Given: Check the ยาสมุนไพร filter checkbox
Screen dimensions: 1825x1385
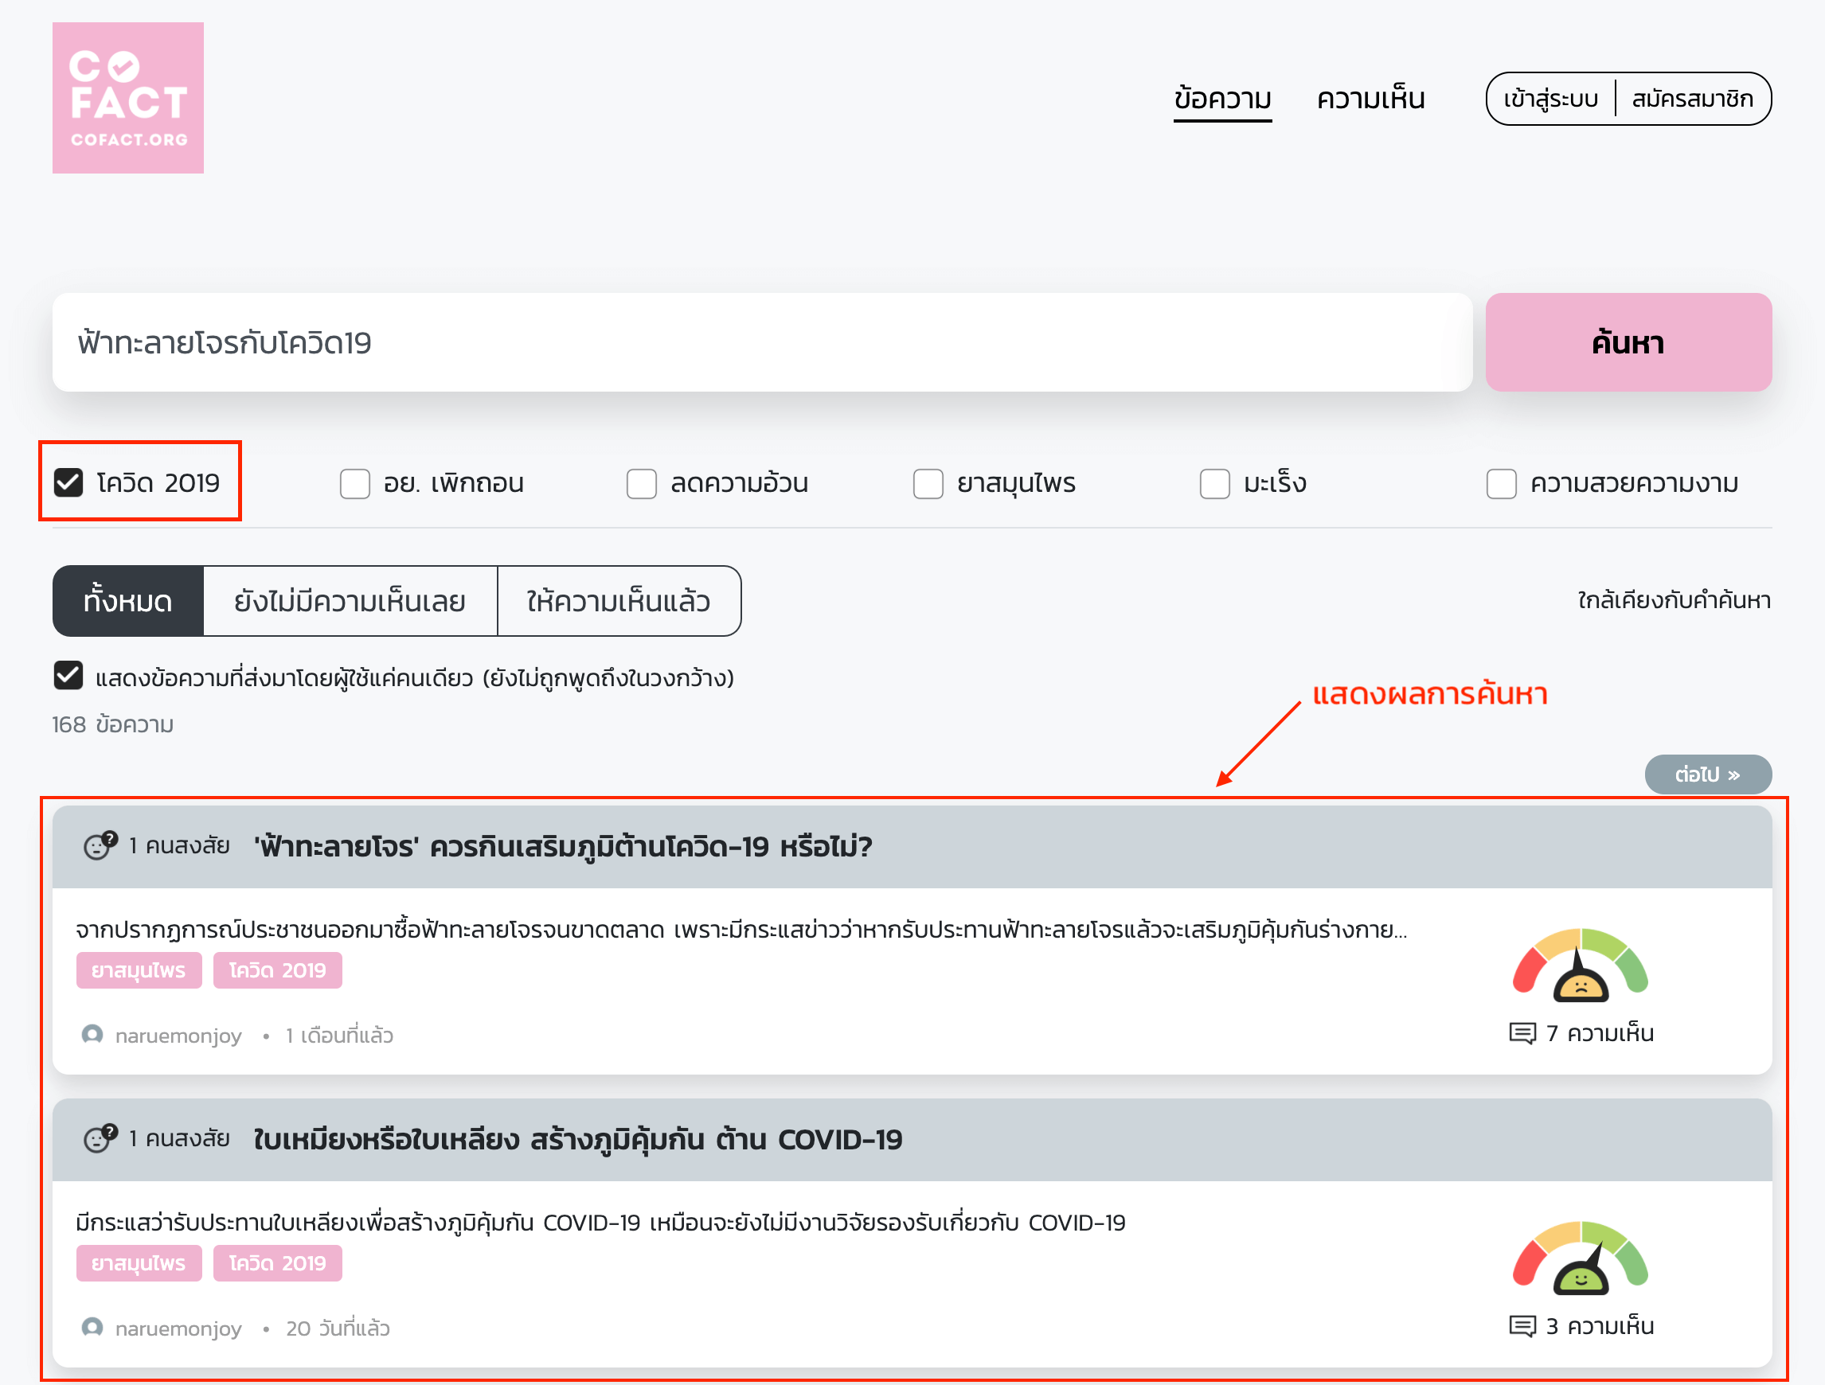Looking at the screenshot, I should 928,483.
